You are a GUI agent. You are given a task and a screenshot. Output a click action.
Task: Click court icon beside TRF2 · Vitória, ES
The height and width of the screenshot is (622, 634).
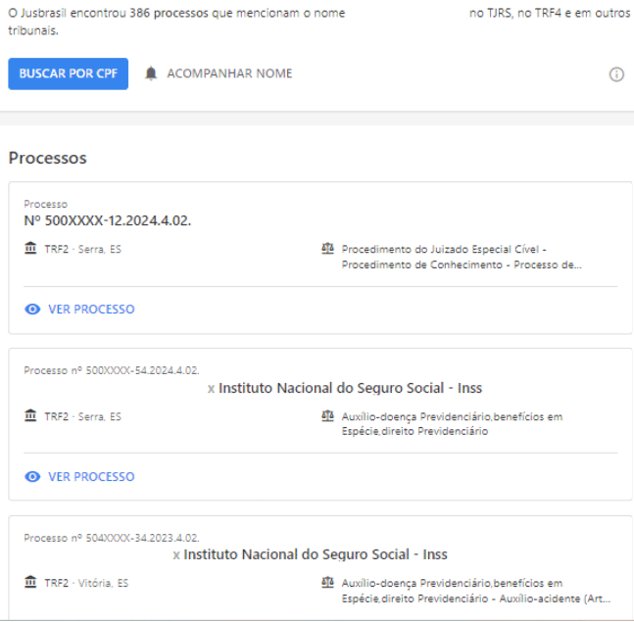coord(30,582)
